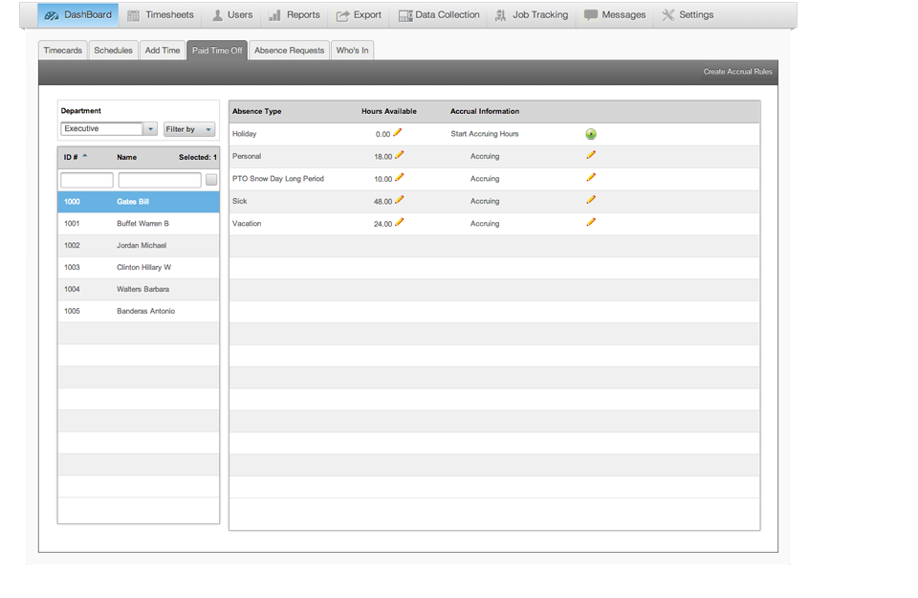Edit Sick accrual information pencil icon
918x598 pixels.
(x=591, y=200)
